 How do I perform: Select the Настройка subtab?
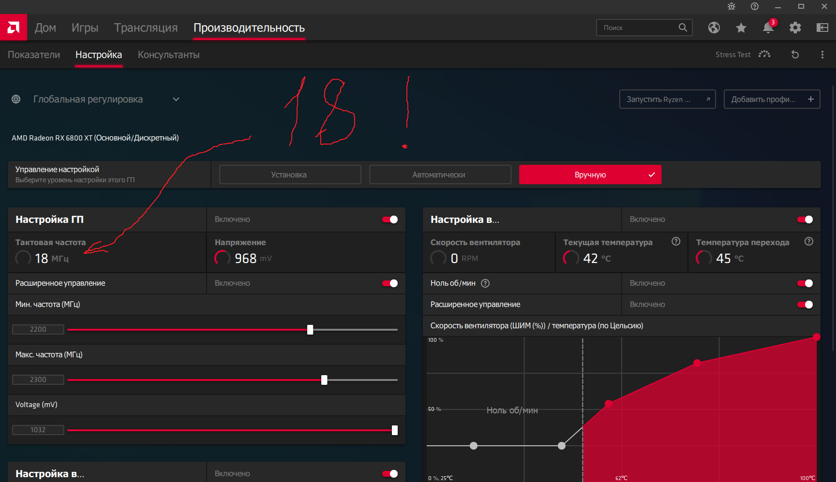(99, 55)
